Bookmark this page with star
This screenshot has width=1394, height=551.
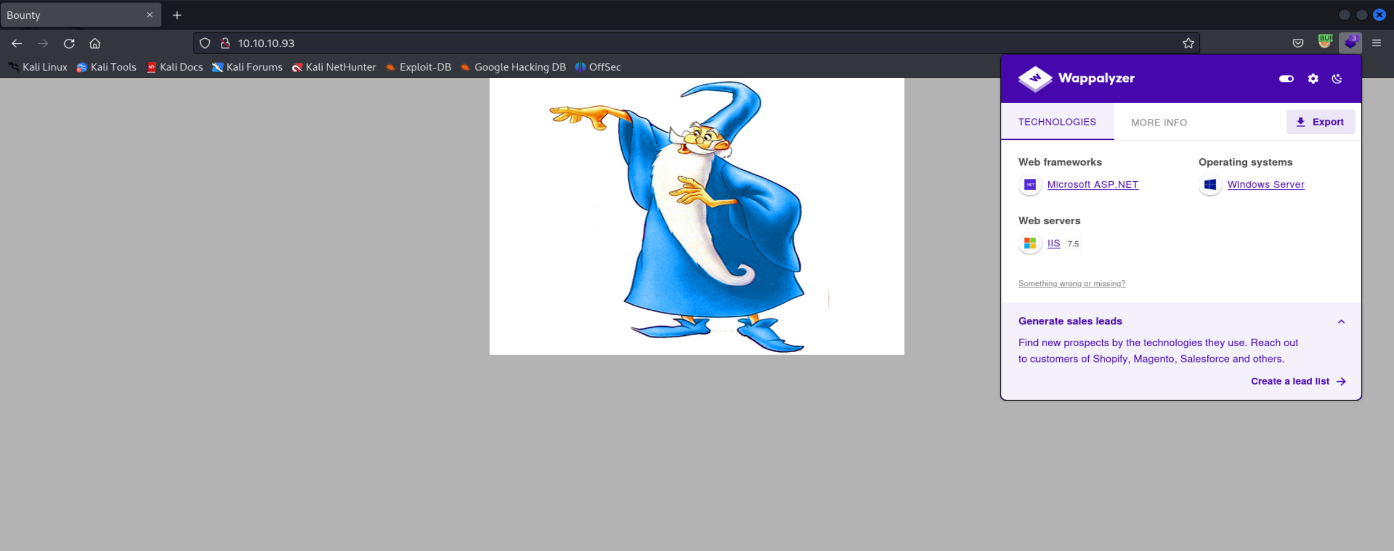[1188, 43]
